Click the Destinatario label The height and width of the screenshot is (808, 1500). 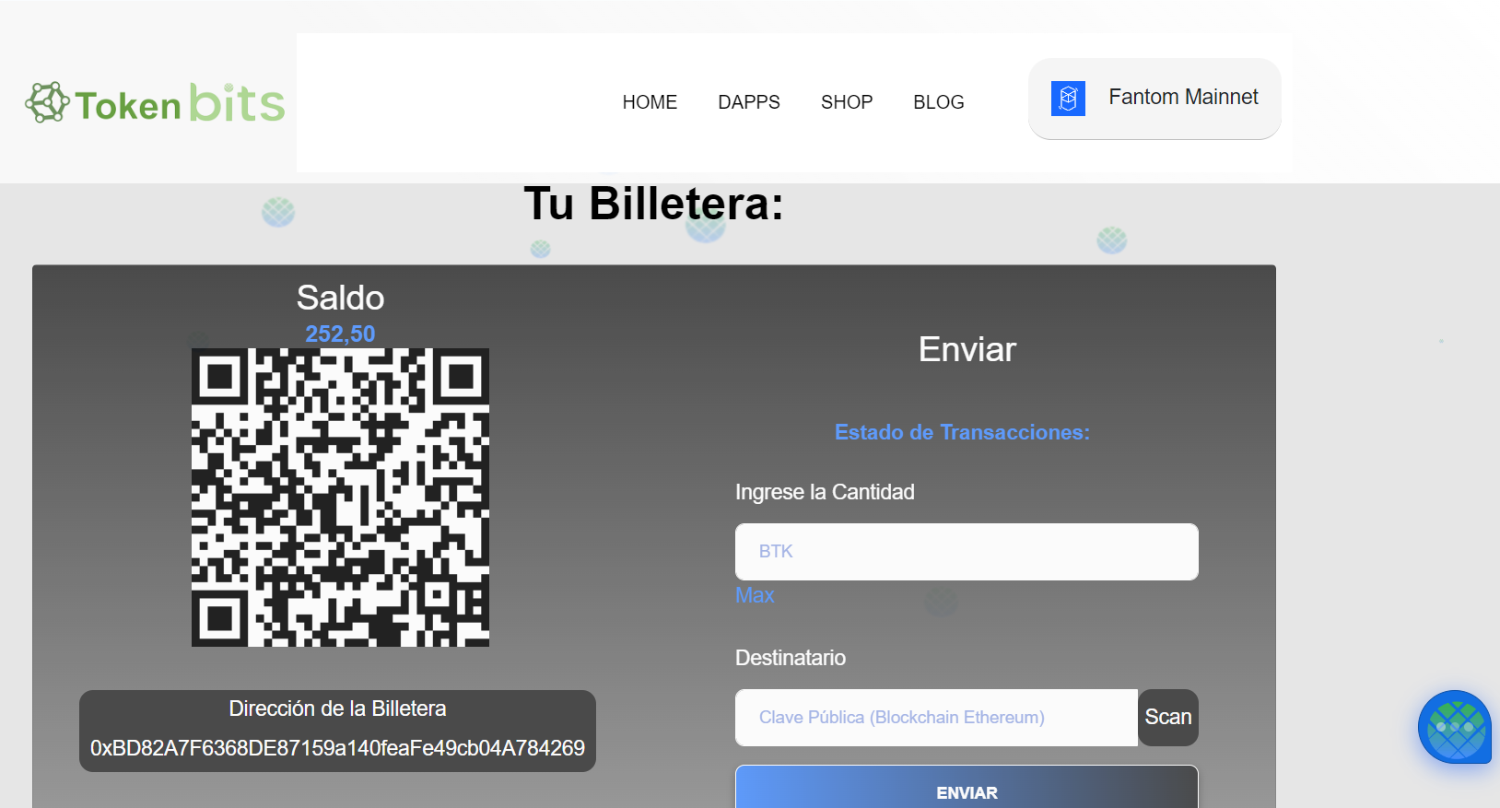(791, 658)
